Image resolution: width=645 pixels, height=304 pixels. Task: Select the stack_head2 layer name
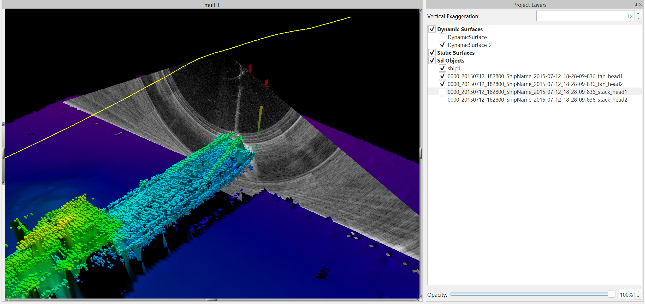point(537,100)
